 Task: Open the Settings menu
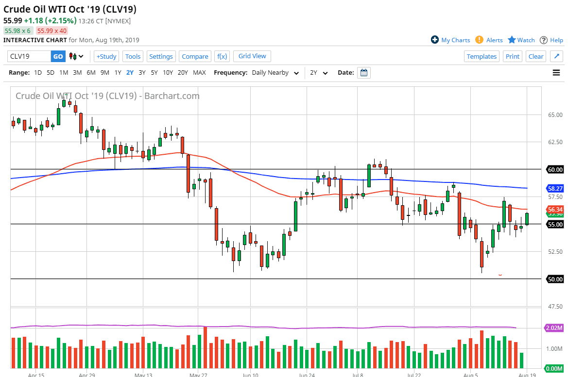pos(161,56)
